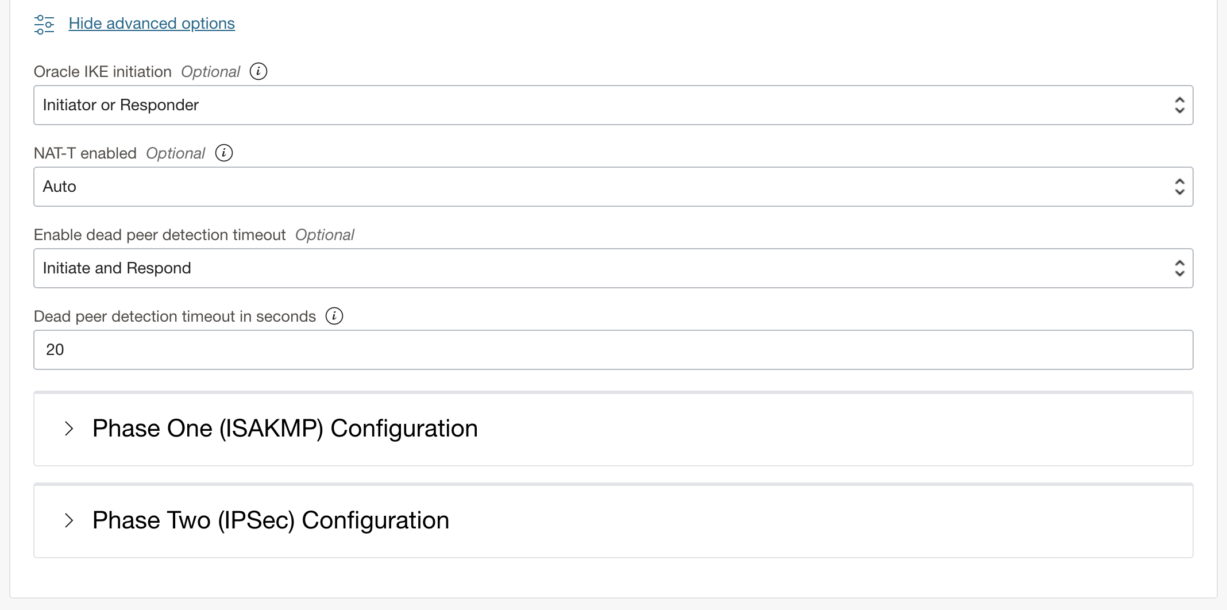1227x610 pixels.
Task: Click the info icon beside Oracle IKE initiation
Action: click(258, 71)
